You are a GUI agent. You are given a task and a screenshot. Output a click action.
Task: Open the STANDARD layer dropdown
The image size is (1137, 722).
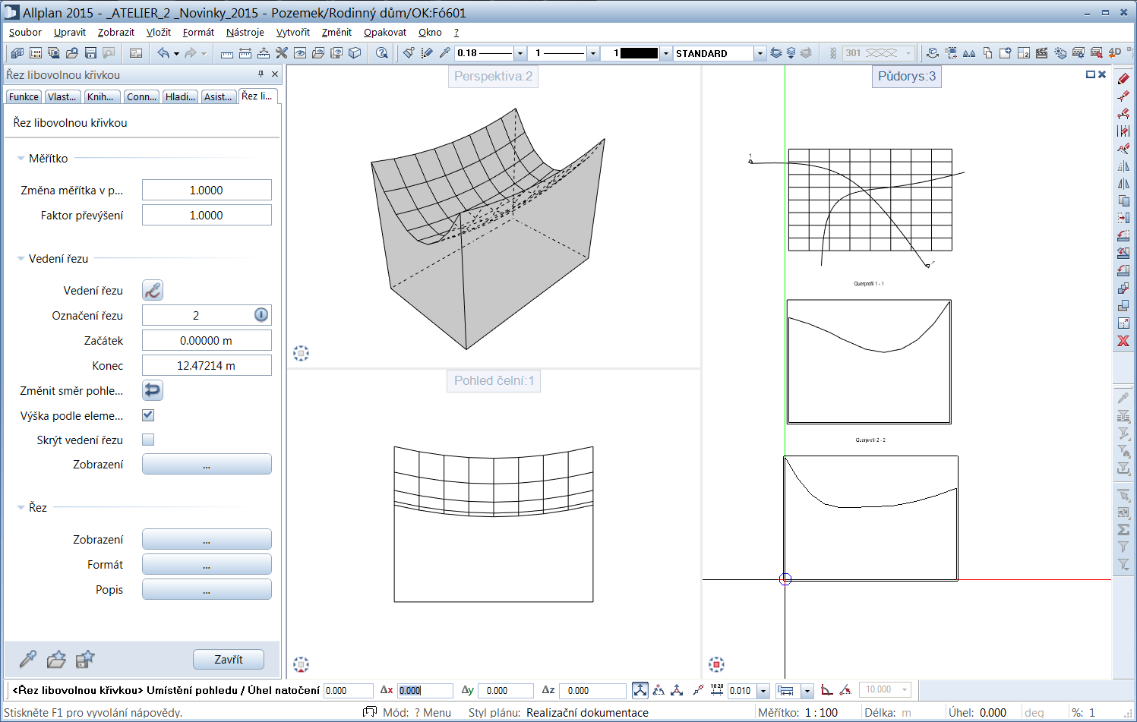[x=760, y=53]
